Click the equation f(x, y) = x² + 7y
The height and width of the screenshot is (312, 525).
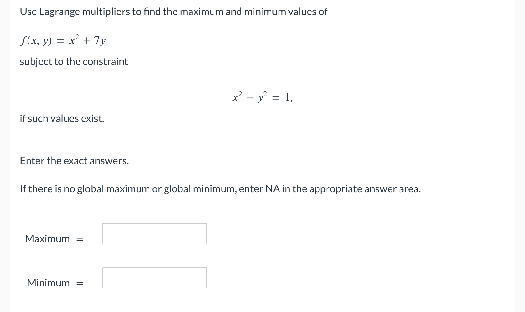(x=63, y=40)
